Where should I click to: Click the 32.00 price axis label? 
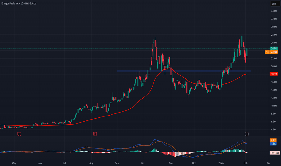pos(274,19)
